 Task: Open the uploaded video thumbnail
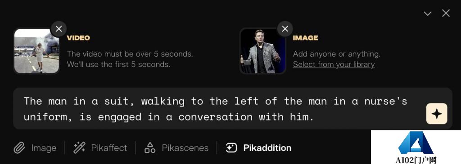coord(36,51)
